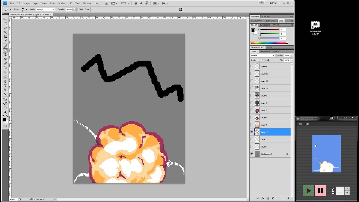Select the Clone Stamp tool
Viewport: 359px width, 202px height.
pyautogui.click(x=5, y=55)
